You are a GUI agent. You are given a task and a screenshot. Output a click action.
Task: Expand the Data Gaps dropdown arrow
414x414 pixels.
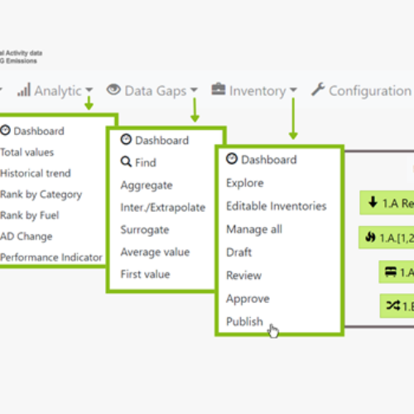(x=194, y=89)
